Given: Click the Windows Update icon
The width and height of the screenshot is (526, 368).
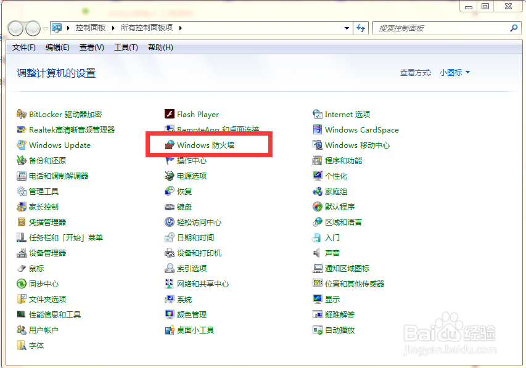Looking at the screenshot, I should pyautogui.click(x=22, y=145).
